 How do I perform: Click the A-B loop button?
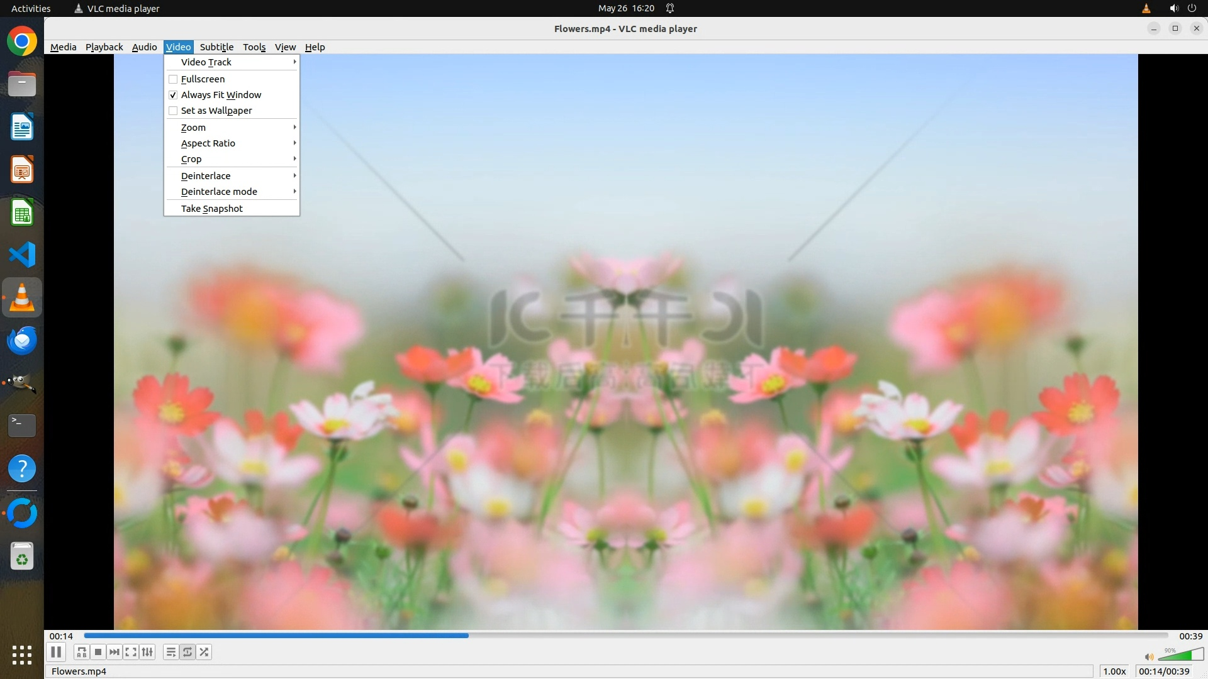click(81, 652)
